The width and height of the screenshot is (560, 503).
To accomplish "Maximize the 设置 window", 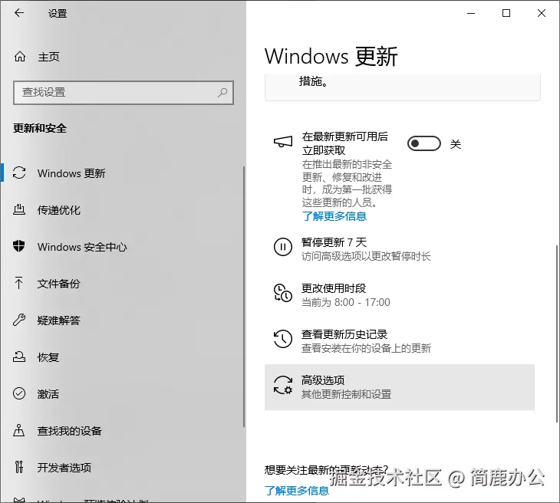I will click(x=506, y=13).
